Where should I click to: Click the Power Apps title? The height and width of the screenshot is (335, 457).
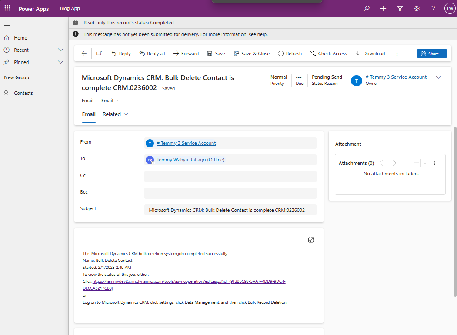[x=34, y=9]
